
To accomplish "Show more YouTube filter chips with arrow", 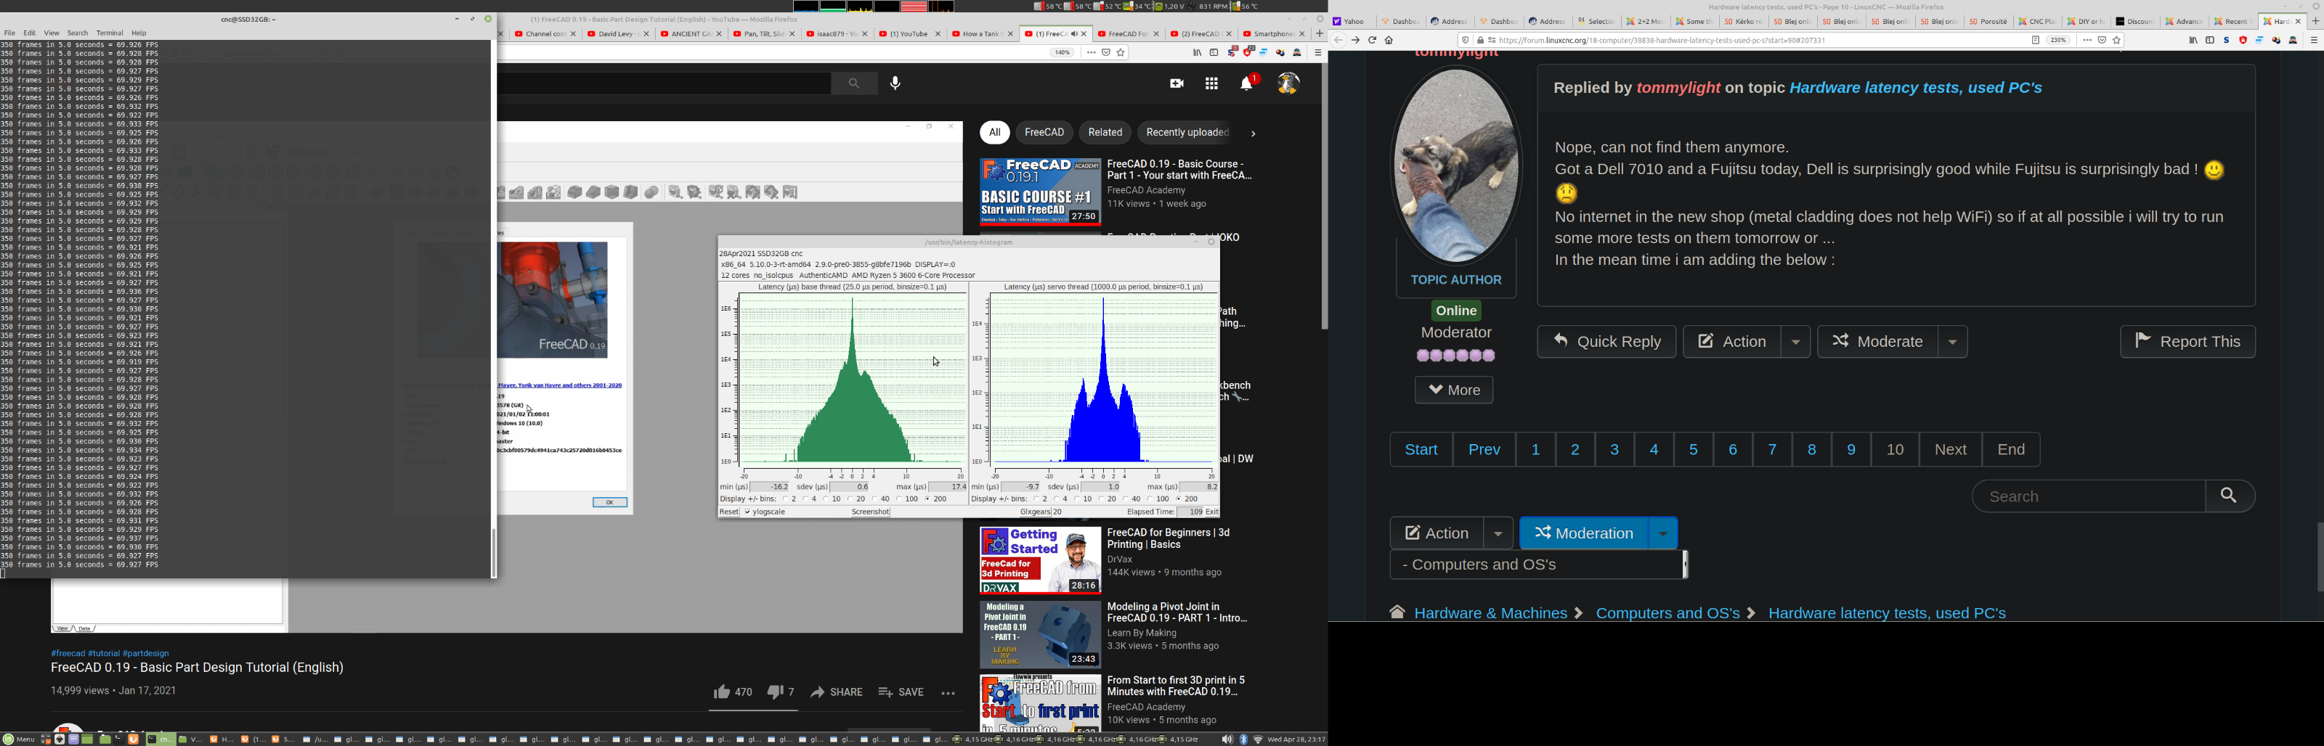I will tap(1252, 134).
